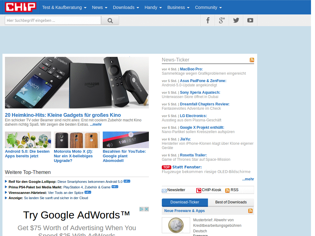Click NEU badge after Virenscanner headline
This screenshot has width=315, height=236.
click(88, 192)
